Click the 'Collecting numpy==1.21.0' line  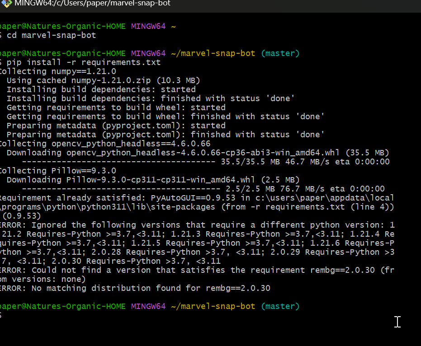(x=57, y=71)
